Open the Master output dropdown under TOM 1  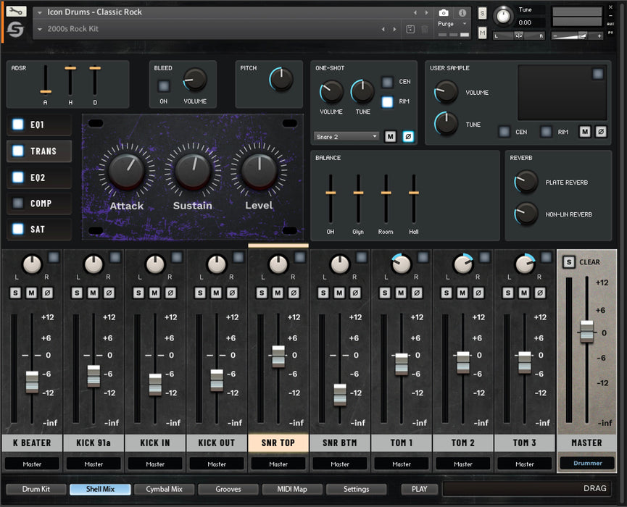click(x=402, y=464)
